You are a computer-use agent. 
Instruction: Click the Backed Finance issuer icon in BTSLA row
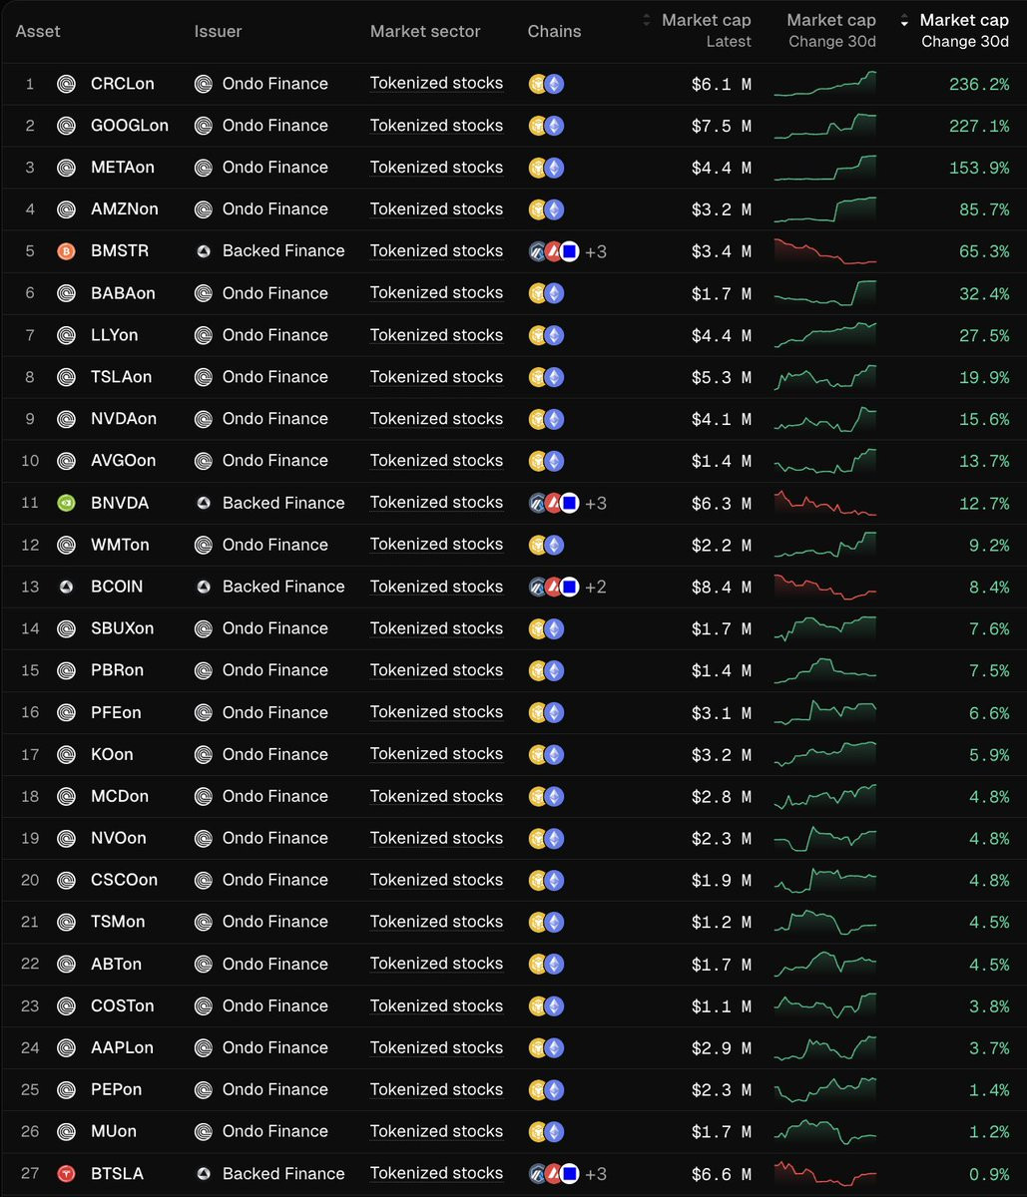coord(203,1174)
